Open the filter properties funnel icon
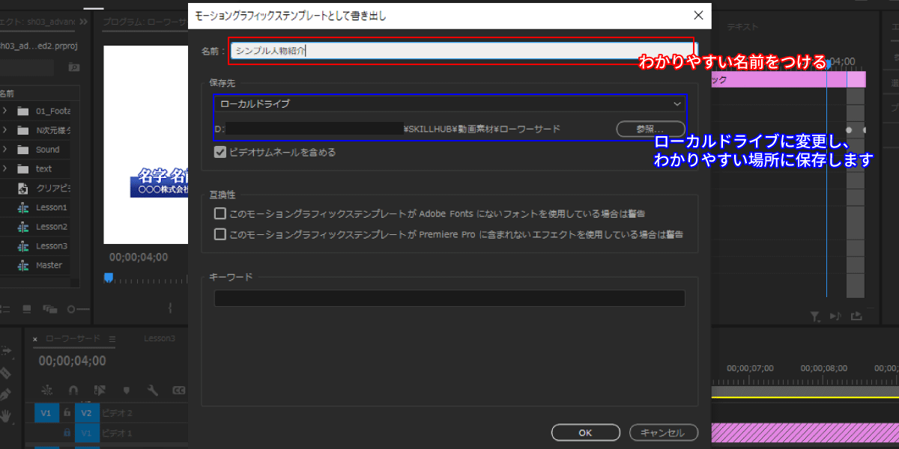 pyautogui.click(x=816, y=317)
